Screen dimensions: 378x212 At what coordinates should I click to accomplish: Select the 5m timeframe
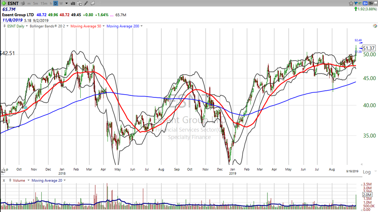35,3
